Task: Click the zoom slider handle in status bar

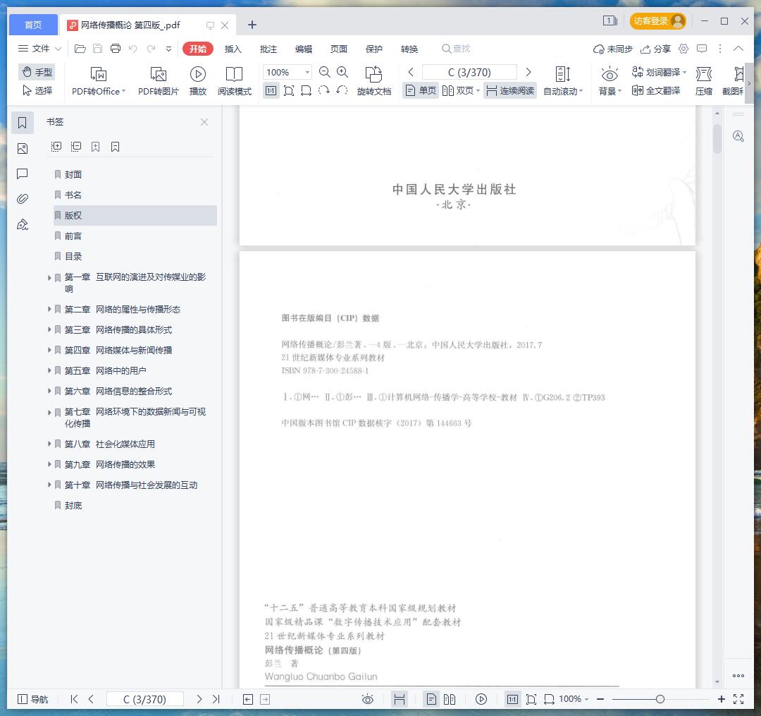Action: coord(660,699)
